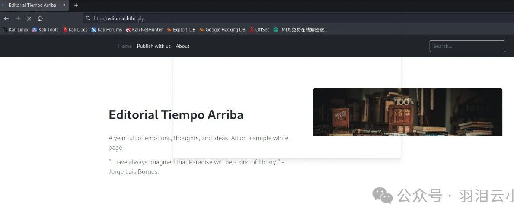Click the site Search field
This screenshot has height=218, width=514.
(467, 46)
